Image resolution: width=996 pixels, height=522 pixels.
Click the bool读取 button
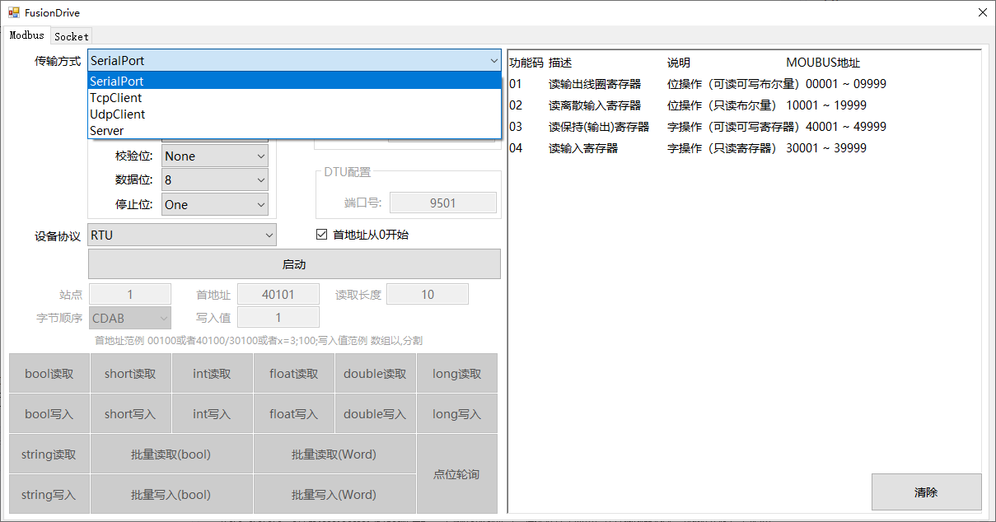pyautogui.click(x=49, y=374)
